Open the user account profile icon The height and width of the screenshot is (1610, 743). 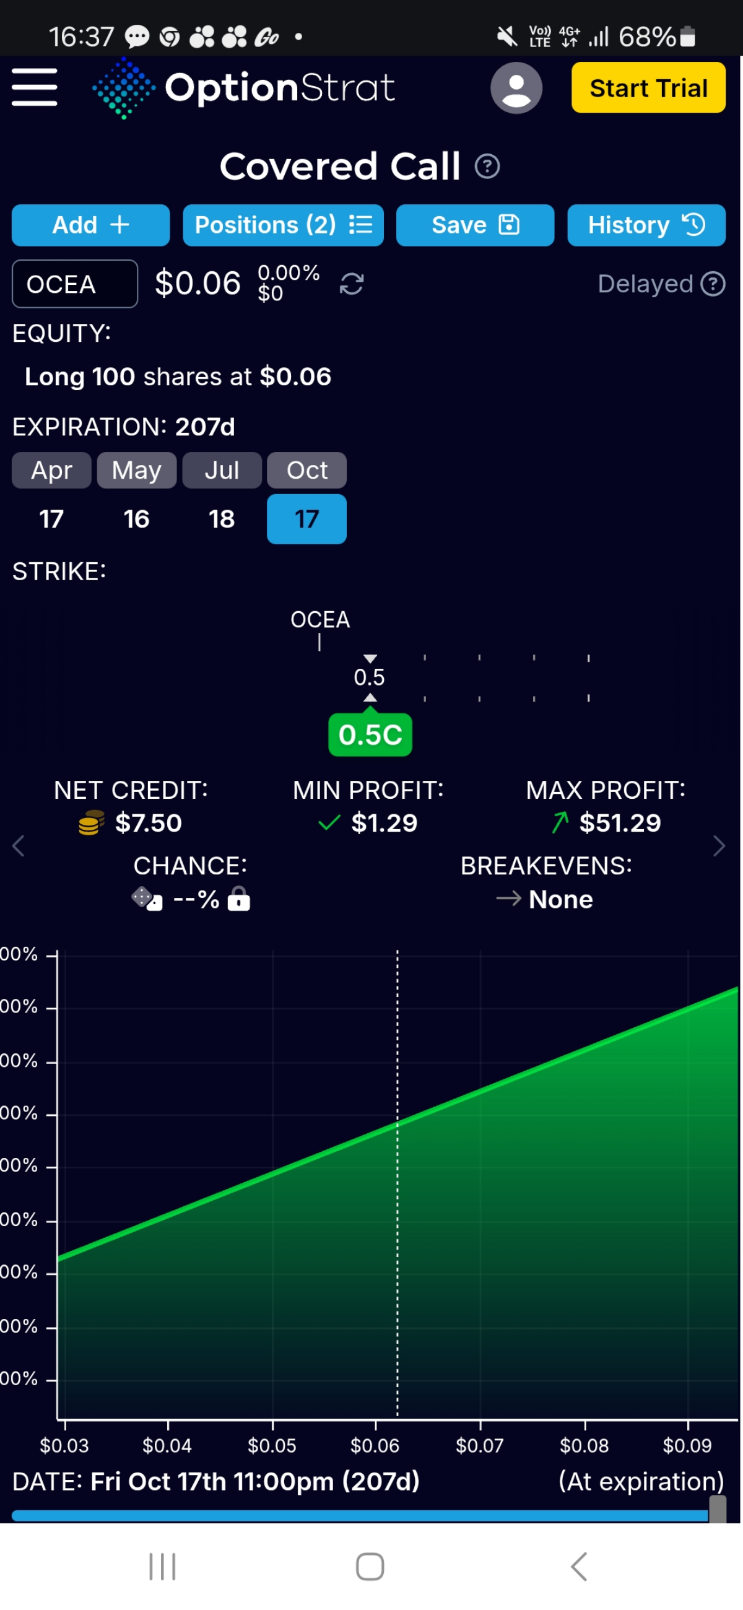[x=516, y=87]
